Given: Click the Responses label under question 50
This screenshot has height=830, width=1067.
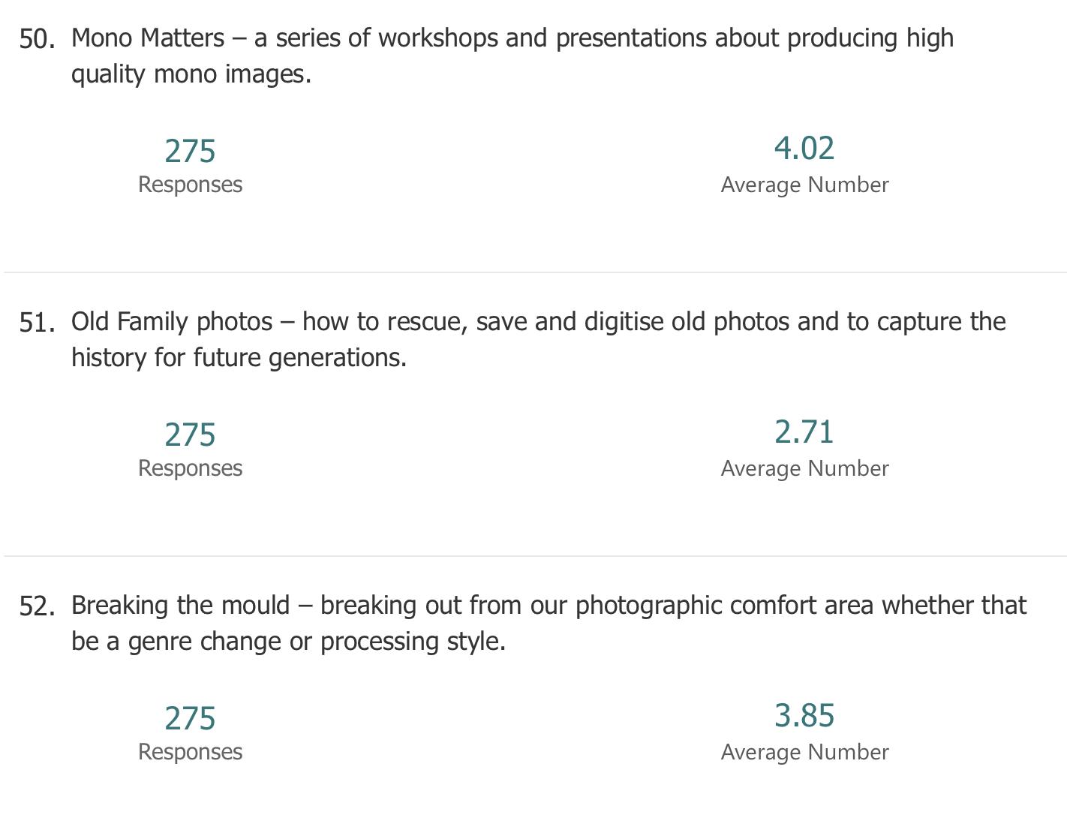Looking at the screenshot, I should (x=190, y=185).
